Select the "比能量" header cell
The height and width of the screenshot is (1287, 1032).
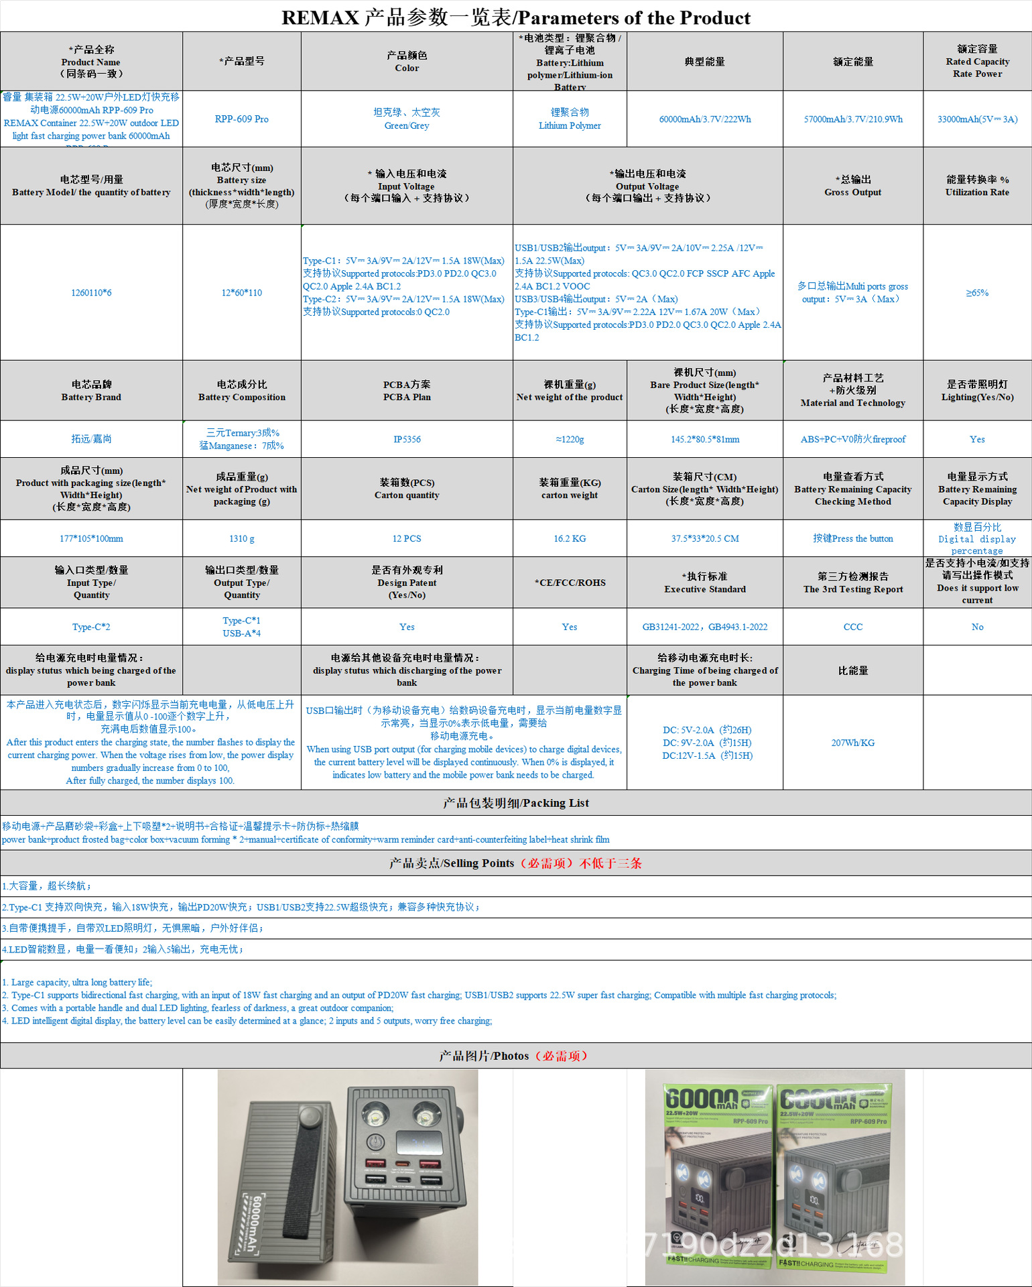coord(853,670)
